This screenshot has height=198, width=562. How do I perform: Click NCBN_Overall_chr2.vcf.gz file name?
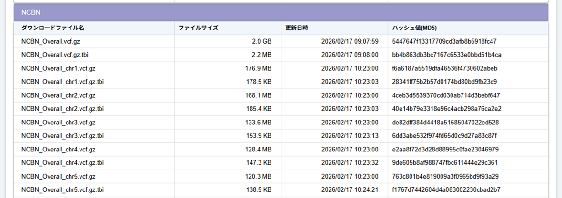coord(58,95)
